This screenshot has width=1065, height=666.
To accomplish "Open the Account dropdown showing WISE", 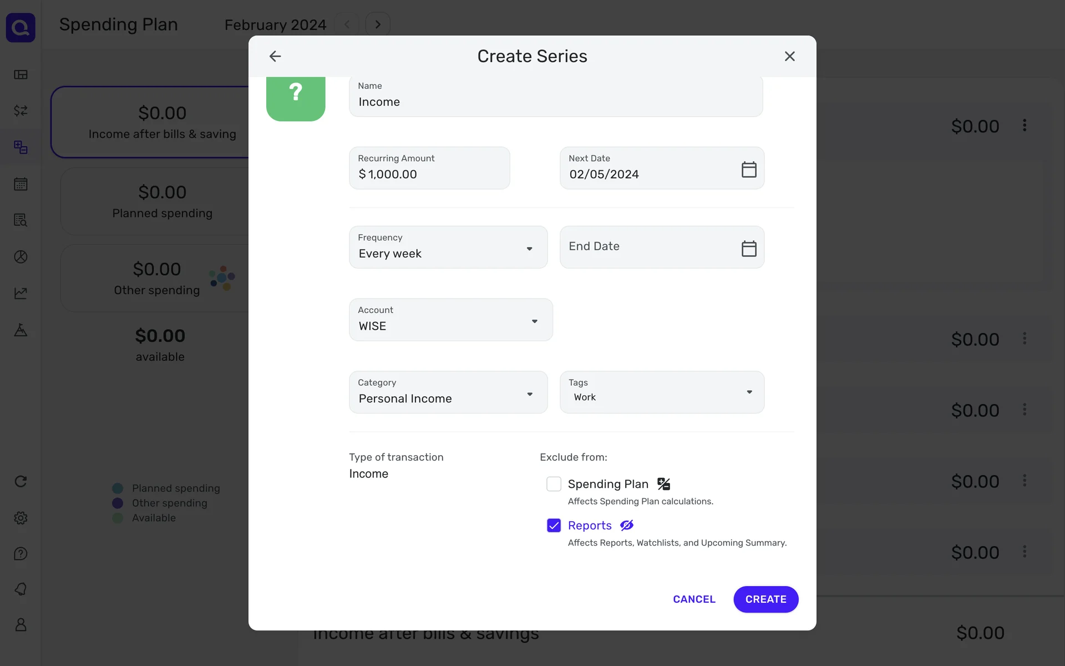I will click(x=450, y=320).
